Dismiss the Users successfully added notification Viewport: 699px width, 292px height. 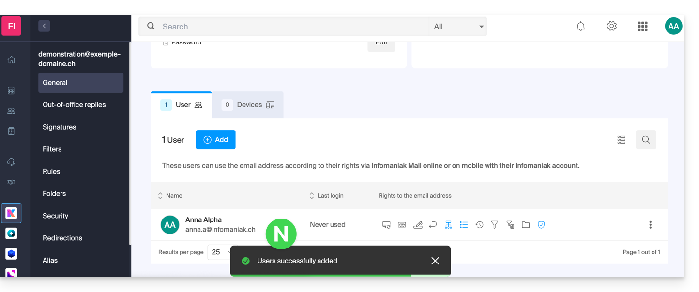435,261
